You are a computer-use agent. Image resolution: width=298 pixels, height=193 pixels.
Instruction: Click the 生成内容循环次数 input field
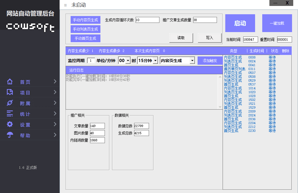147,20
